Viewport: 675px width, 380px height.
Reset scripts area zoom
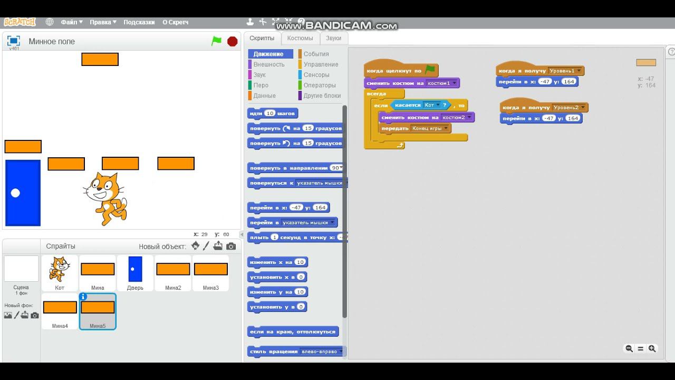pyautogui.click(x=641, y=348)
